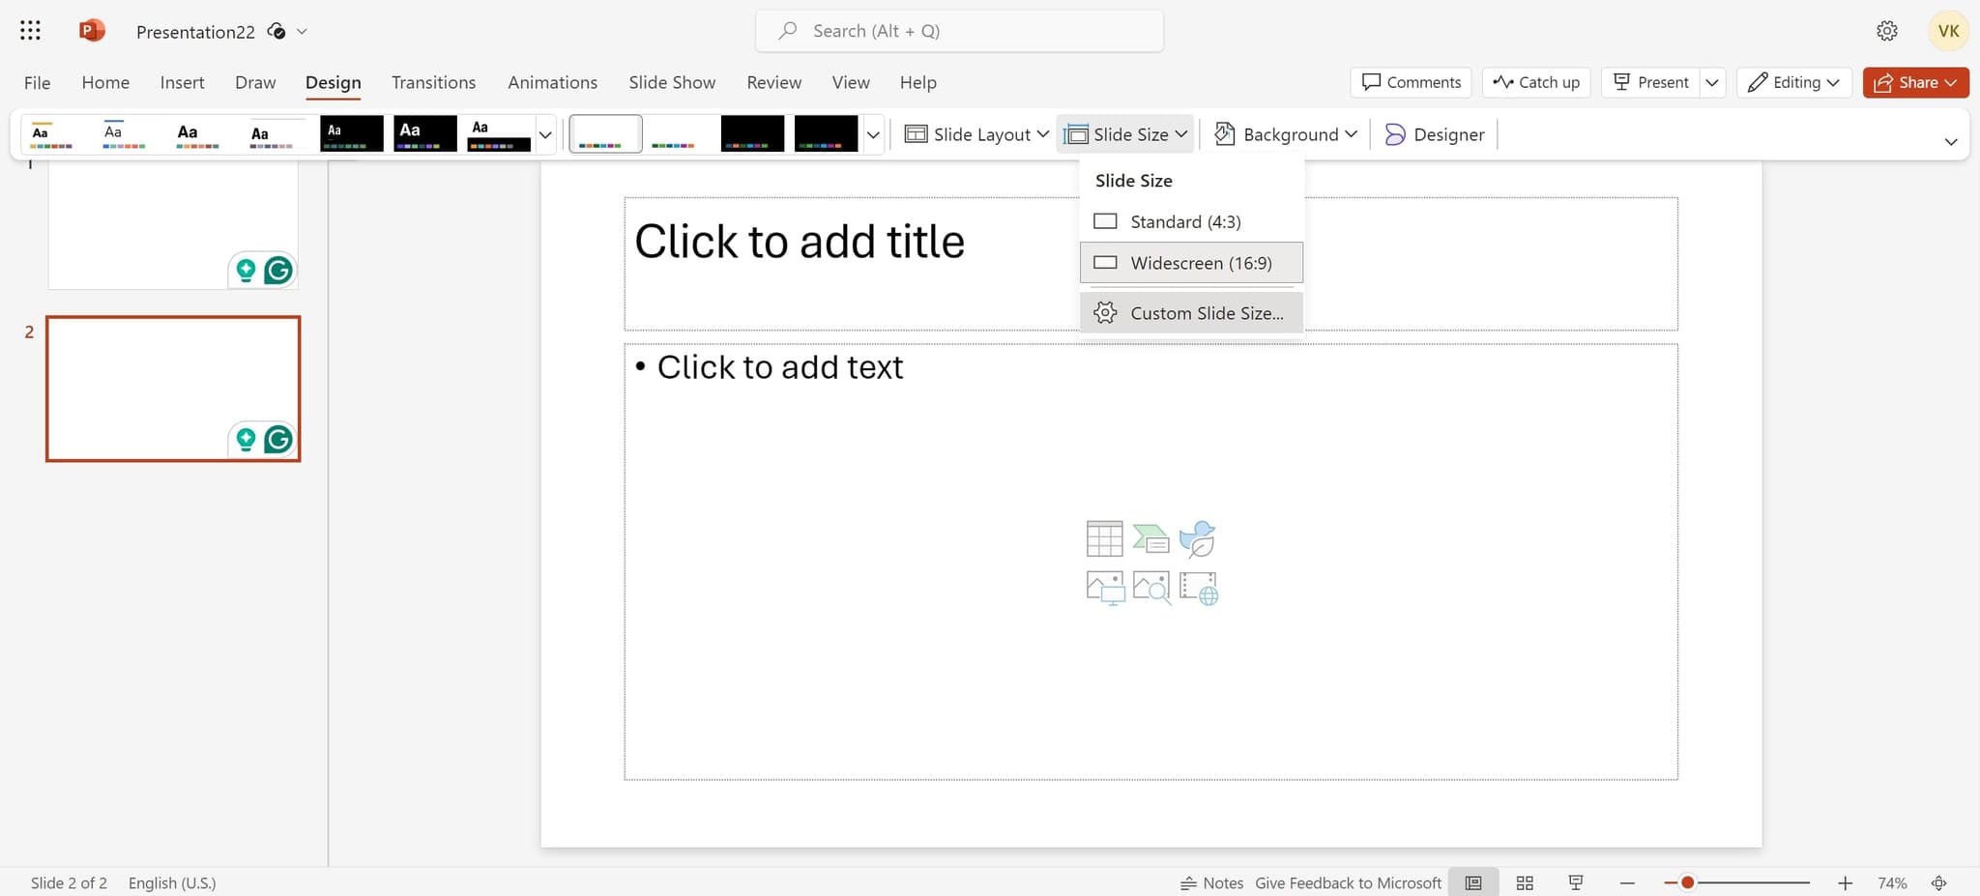The width and height of the screenshot is (1980, 896).
Task: Select Widescreen (16:9) slide size
Action: point(1201,263)
